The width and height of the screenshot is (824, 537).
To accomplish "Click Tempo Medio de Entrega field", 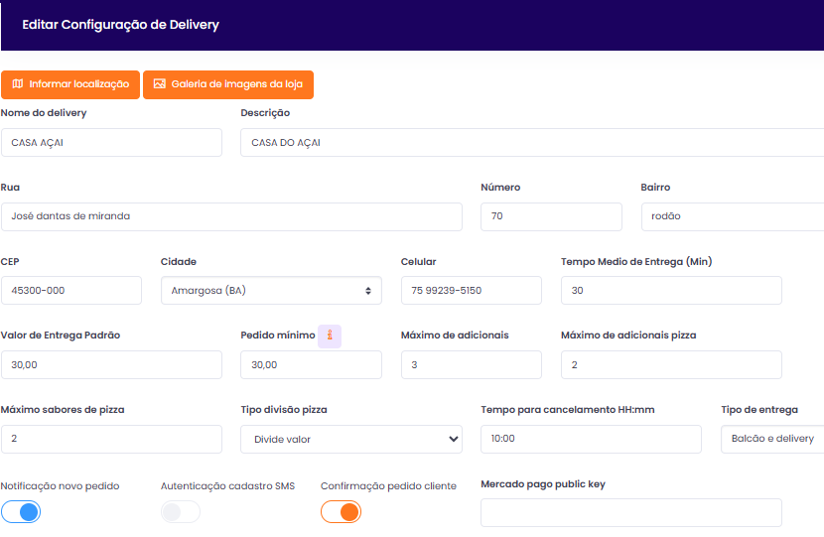I will pyautogui.click(x=671, y=291).
